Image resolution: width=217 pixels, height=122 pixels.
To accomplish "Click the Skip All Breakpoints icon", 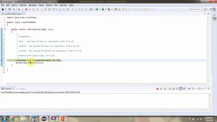I will coord(14,9).
